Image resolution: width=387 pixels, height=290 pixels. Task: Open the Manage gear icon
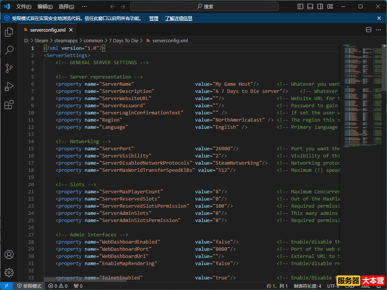click(9, 273)
